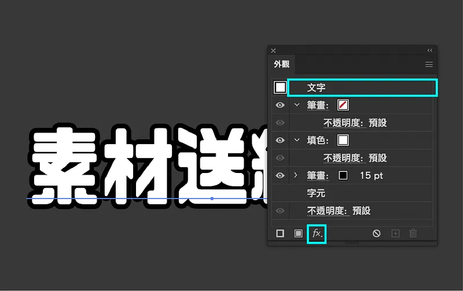Click the Add New Stroke icon

[x=280, y=234]
